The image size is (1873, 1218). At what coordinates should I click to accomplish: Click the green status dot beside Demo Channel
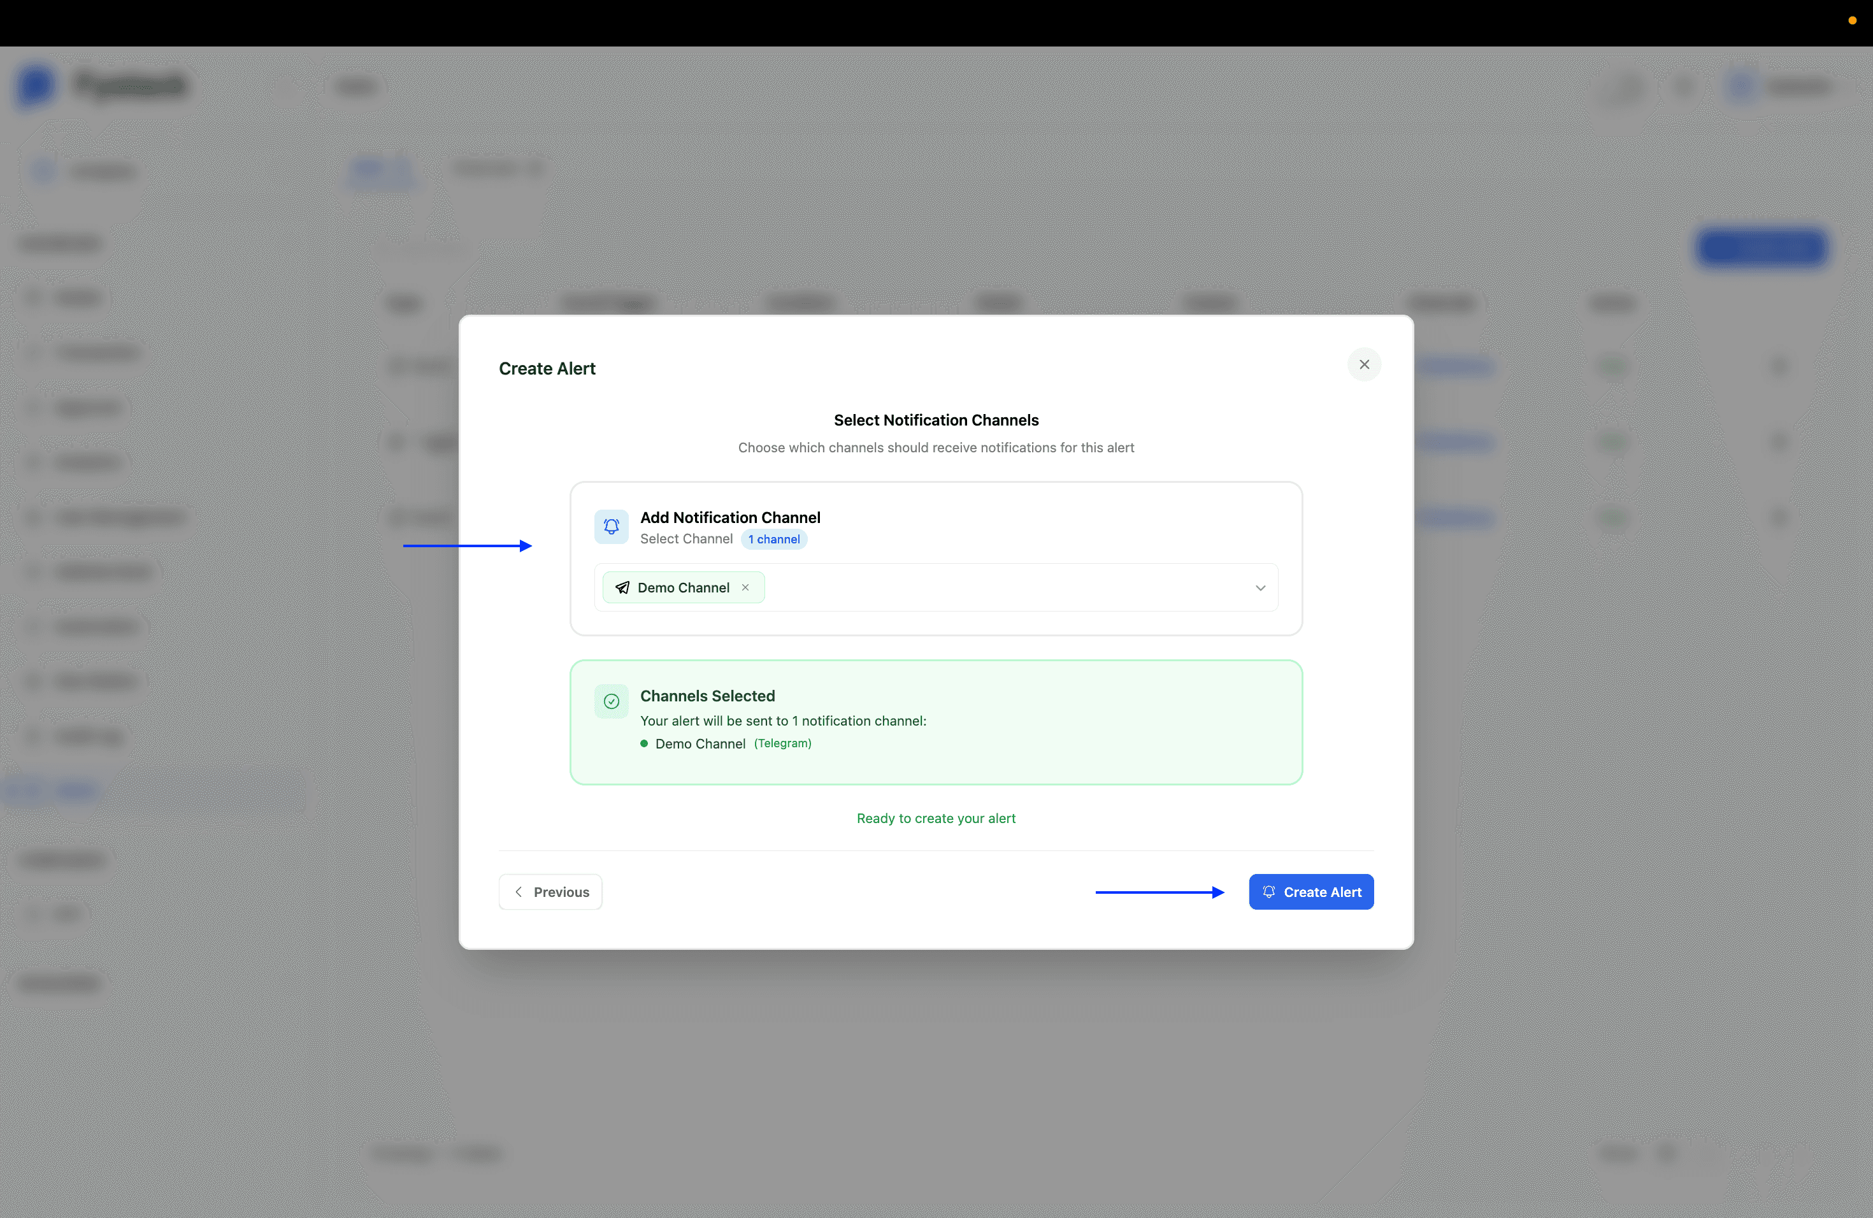pos(643,743)
